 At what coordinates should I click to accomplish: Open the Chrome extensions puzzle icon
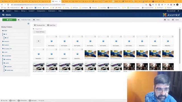[x=174, y=5]
